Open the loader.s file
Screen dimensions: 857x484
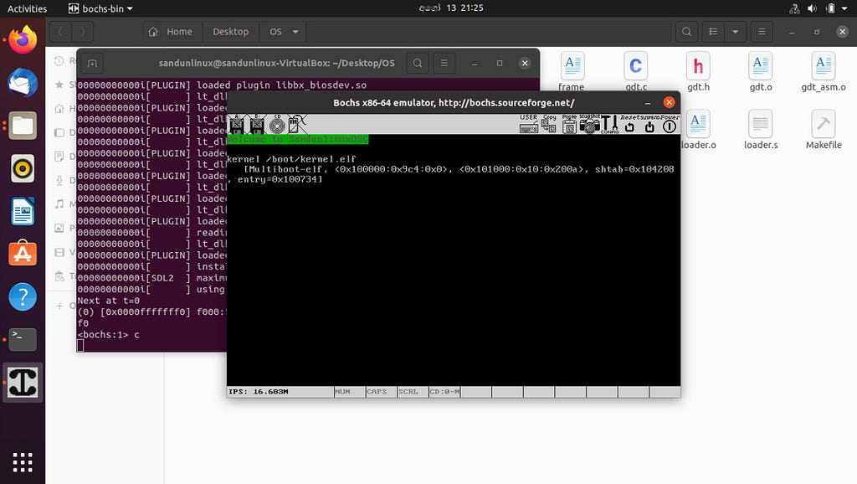point(760,130)
